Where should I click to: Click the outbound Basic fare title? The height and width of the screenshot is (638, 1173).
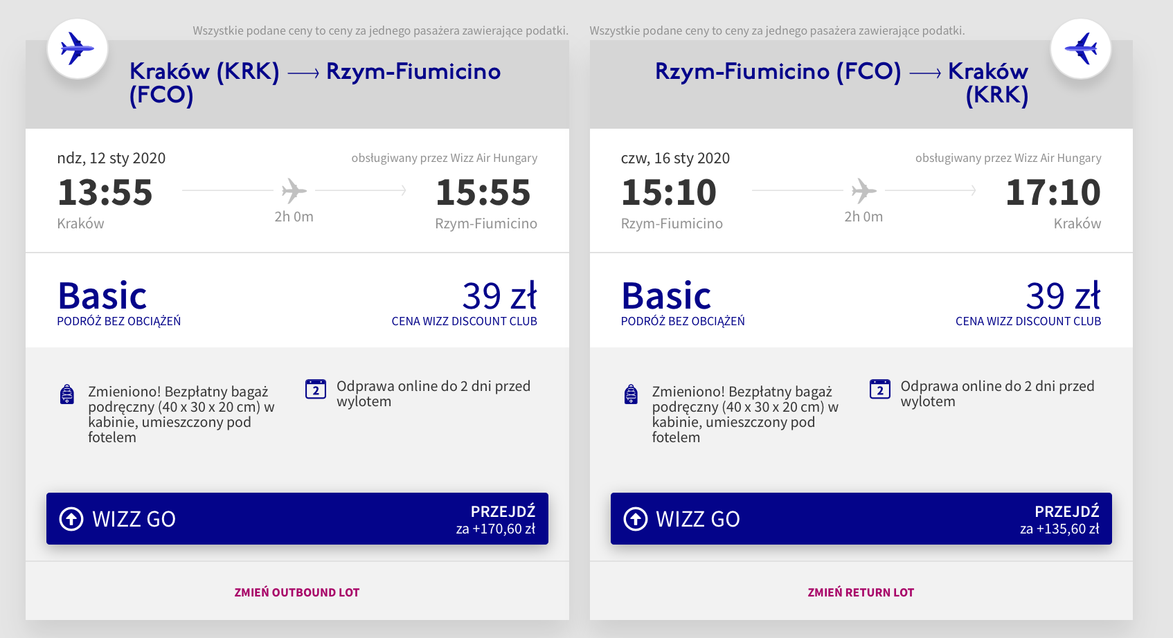point(102,296)
